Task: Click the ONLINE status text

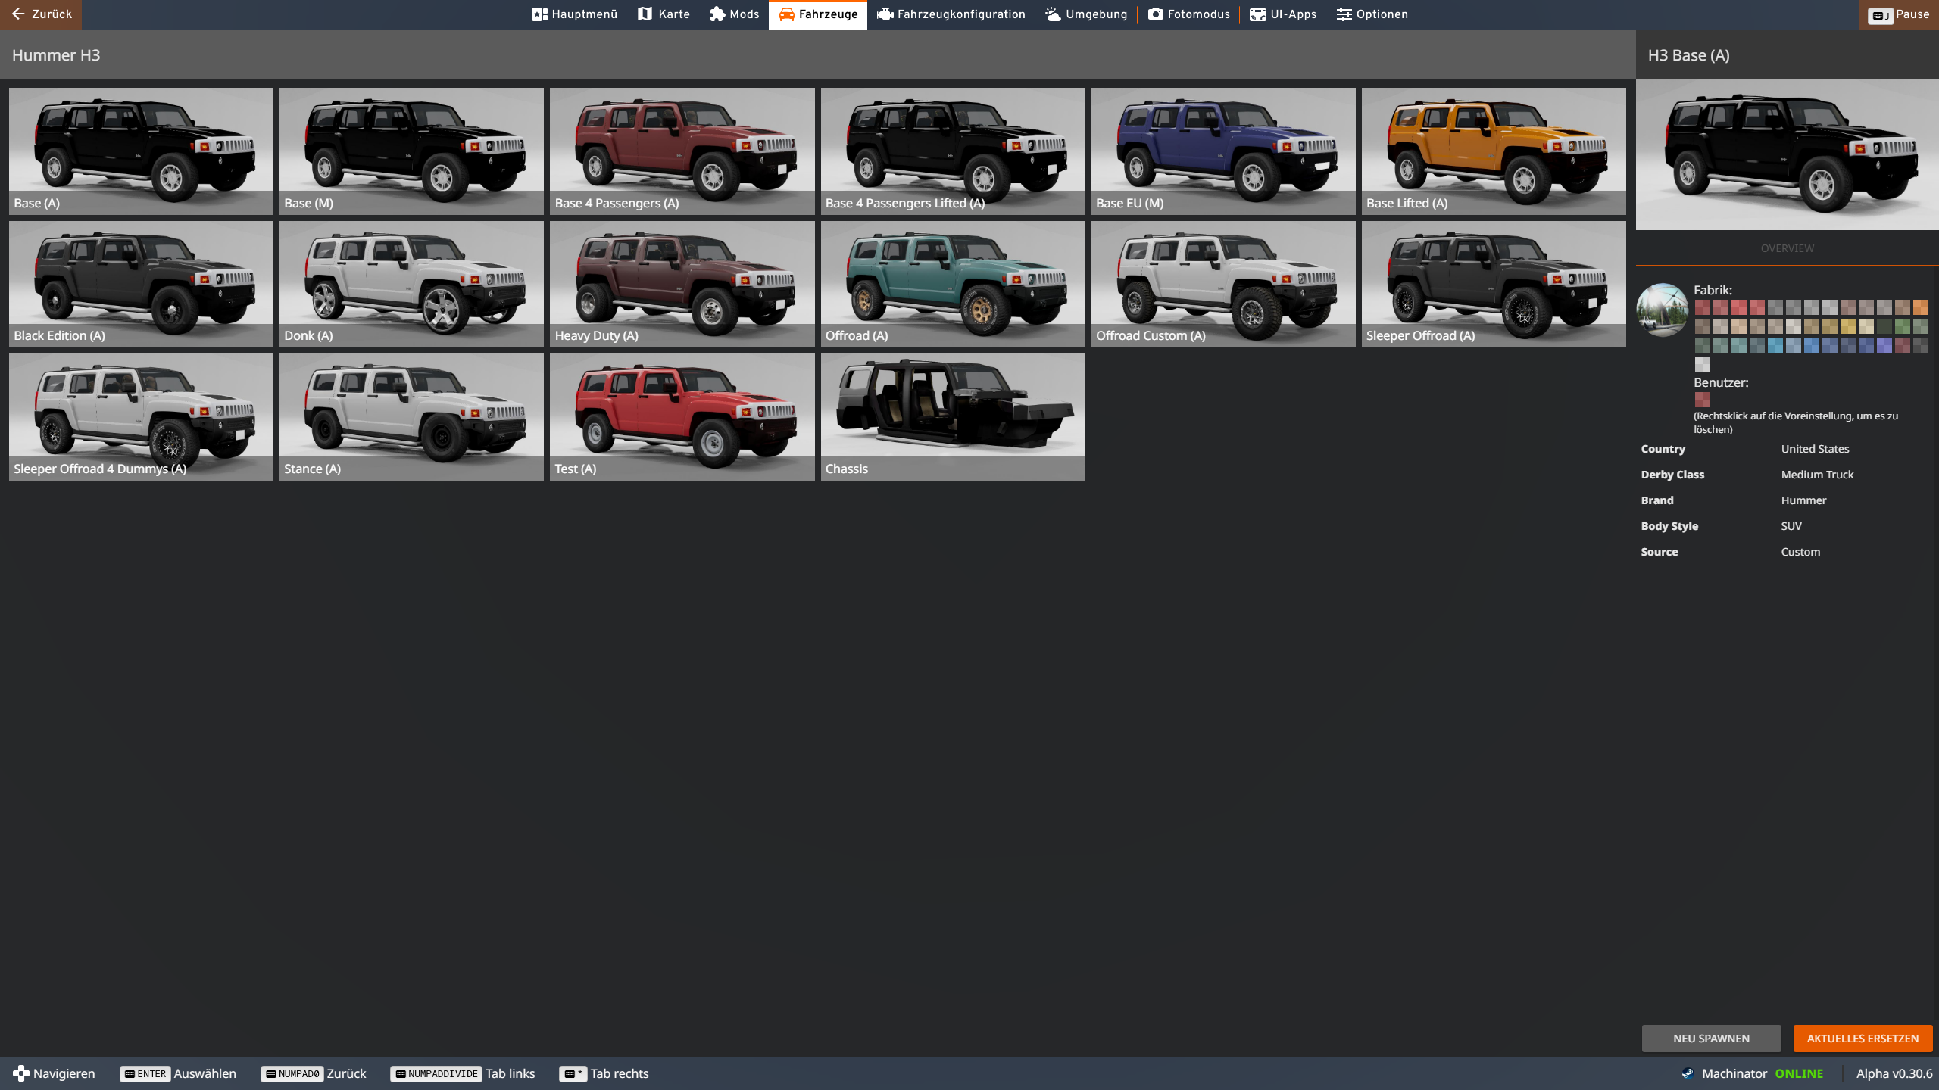Action: click(x=1799, y=1073)
